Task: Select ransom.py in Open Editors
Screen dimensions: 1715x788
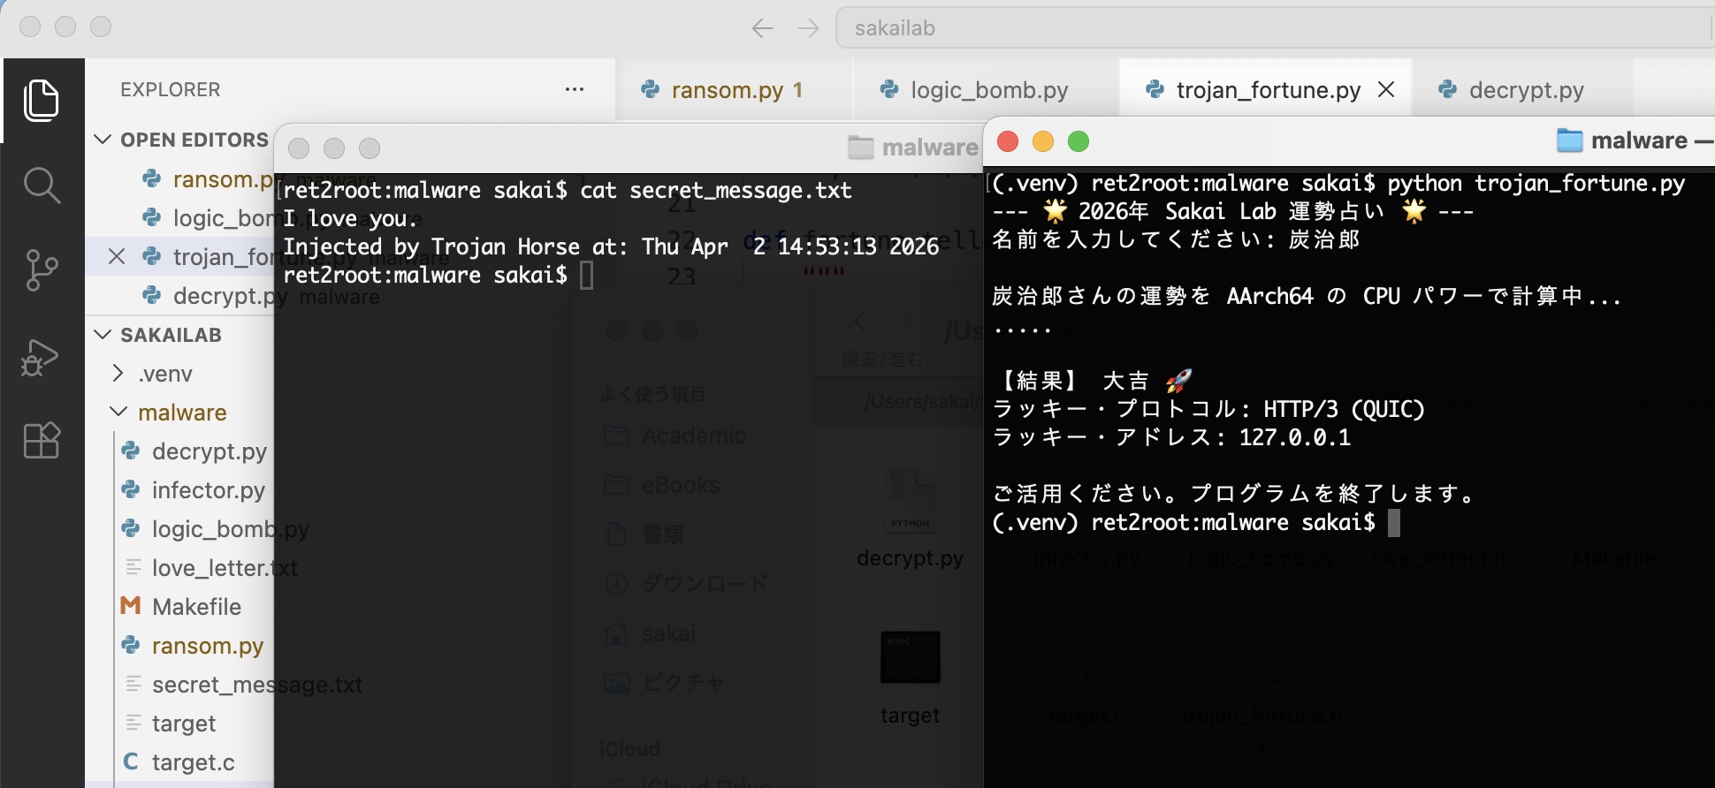Action: (x=224, y=179)
